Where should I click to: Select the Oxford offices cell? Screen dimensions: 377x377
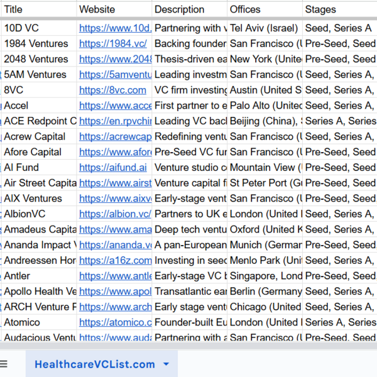[265, 229]
